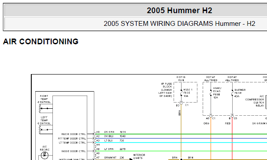
Task: Click the "LEFT TEMP CONTROL" label
Action: 44,121
